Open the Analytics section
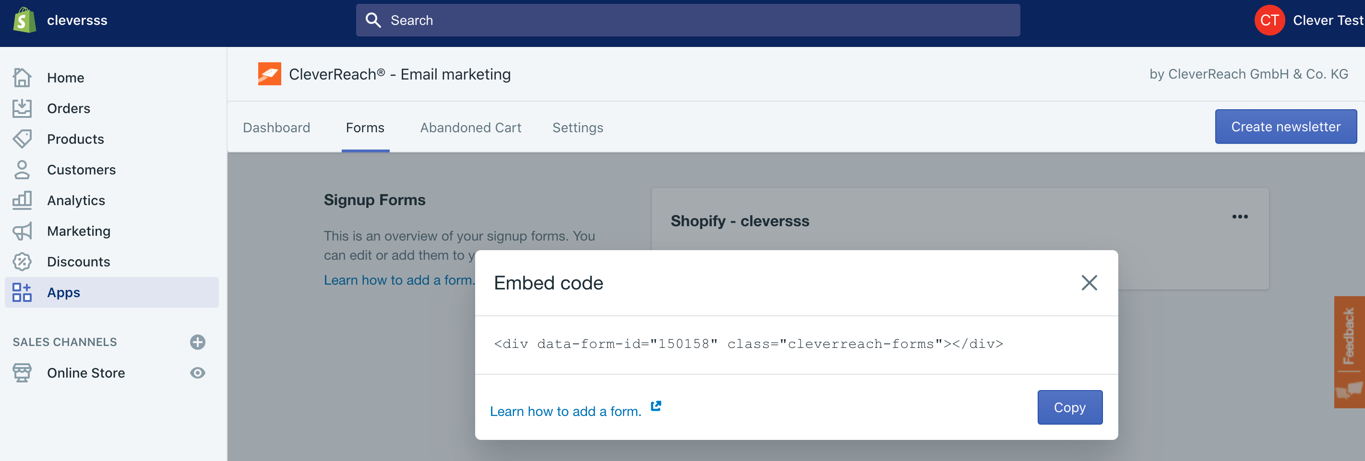 (76, 201)
